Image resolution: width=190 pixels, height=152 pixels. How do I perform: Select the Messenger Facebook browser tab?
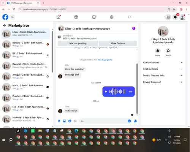click(x=23, y=3)
